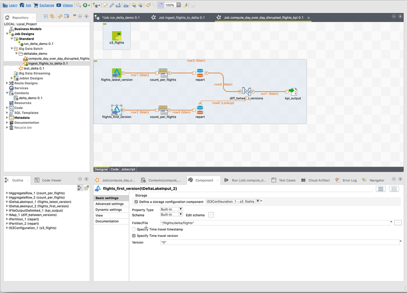Open the Advanced settings tab
The image size is (407, 293).
[109, 204]
